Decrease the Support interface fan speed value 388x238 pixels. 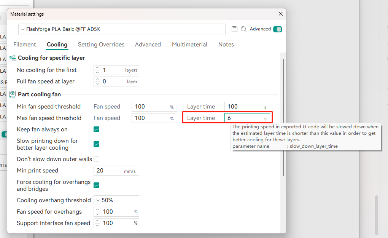pyautogui.click(x=97, y=225)
